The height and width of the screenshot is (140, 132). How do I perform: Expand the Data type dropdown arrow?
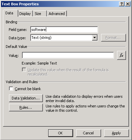[95, 38]
